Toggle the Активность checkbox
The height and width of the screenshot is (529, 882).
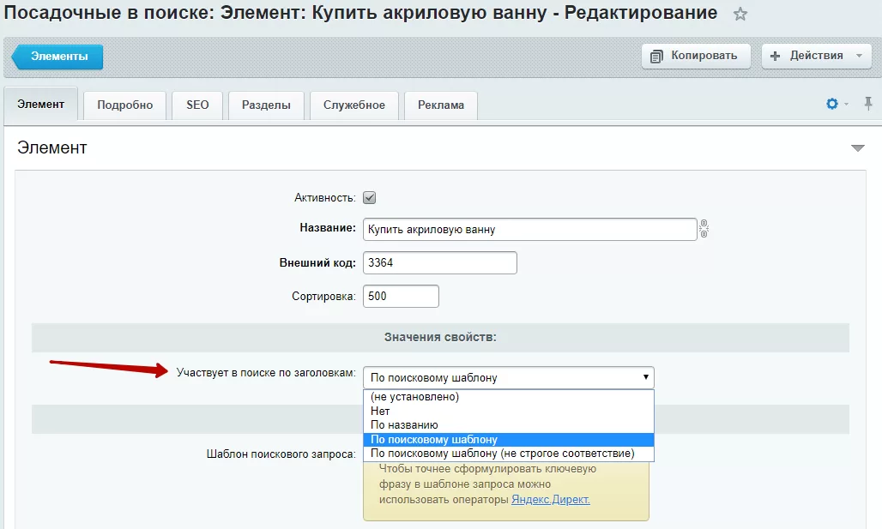[369, 198]
